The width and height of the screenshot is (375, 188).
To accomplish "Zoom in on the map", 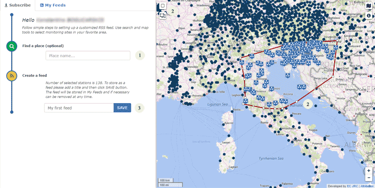I will [369, 170].
